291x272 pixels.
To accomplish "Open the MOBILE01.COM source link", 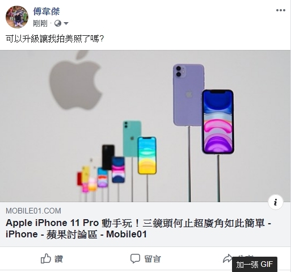I will (x=33, y=211).
